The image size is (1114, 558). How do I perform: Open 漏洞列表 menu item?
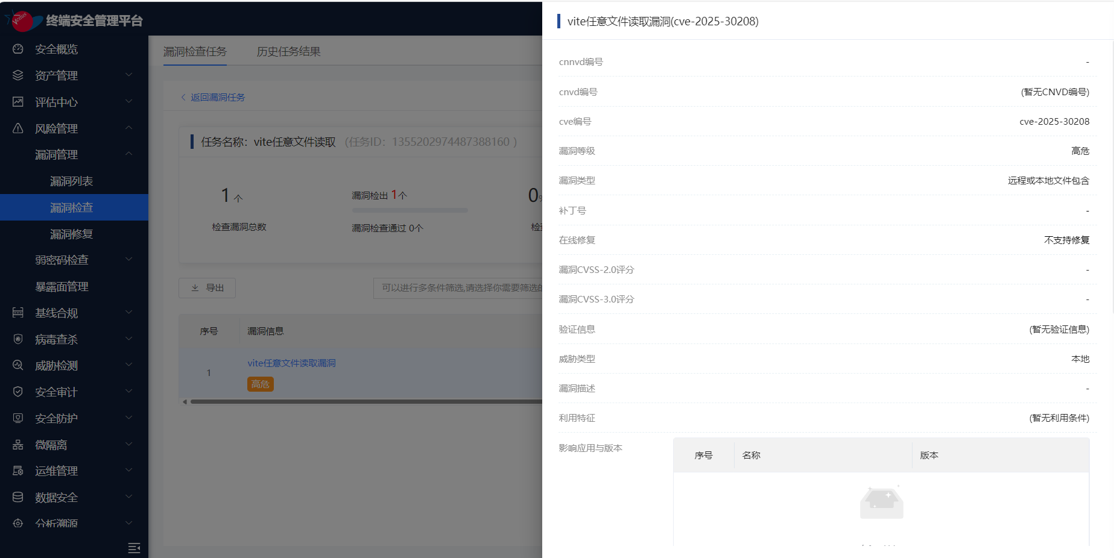[71, 181]
